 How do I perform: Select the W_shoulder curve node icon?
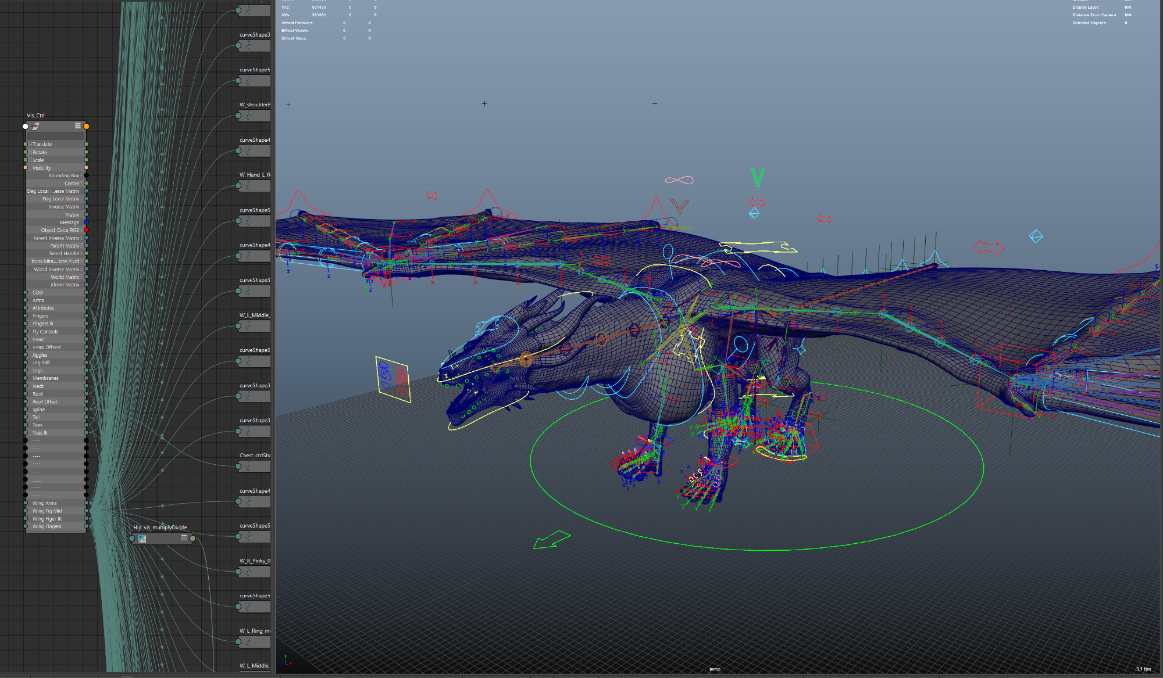(x=248, y=116)
